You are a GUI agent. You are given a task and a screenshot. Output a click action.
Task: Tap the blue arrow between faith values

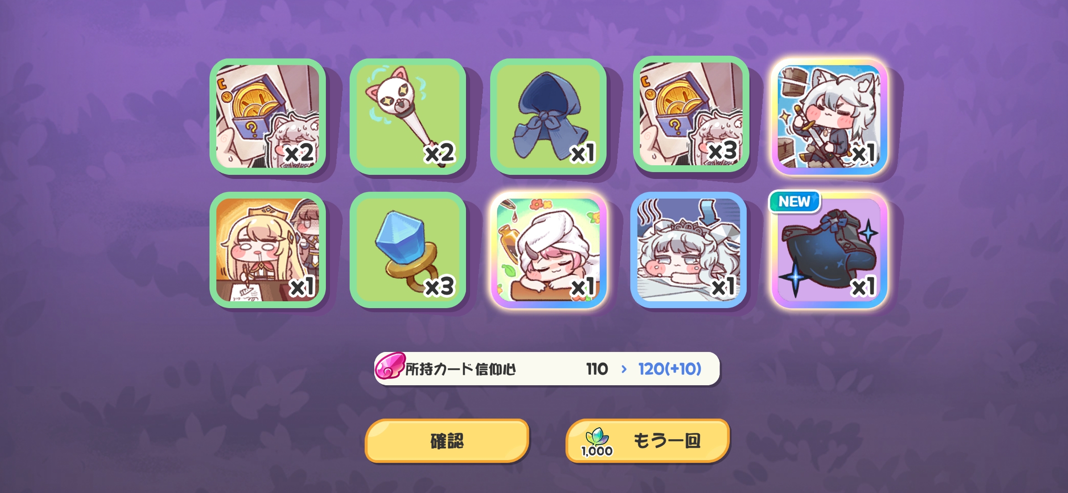(x=624, y=369)
